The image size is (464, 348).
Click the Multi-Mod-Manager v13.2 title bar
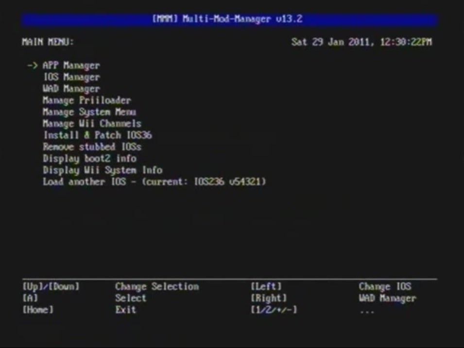(x=230, y=19)
